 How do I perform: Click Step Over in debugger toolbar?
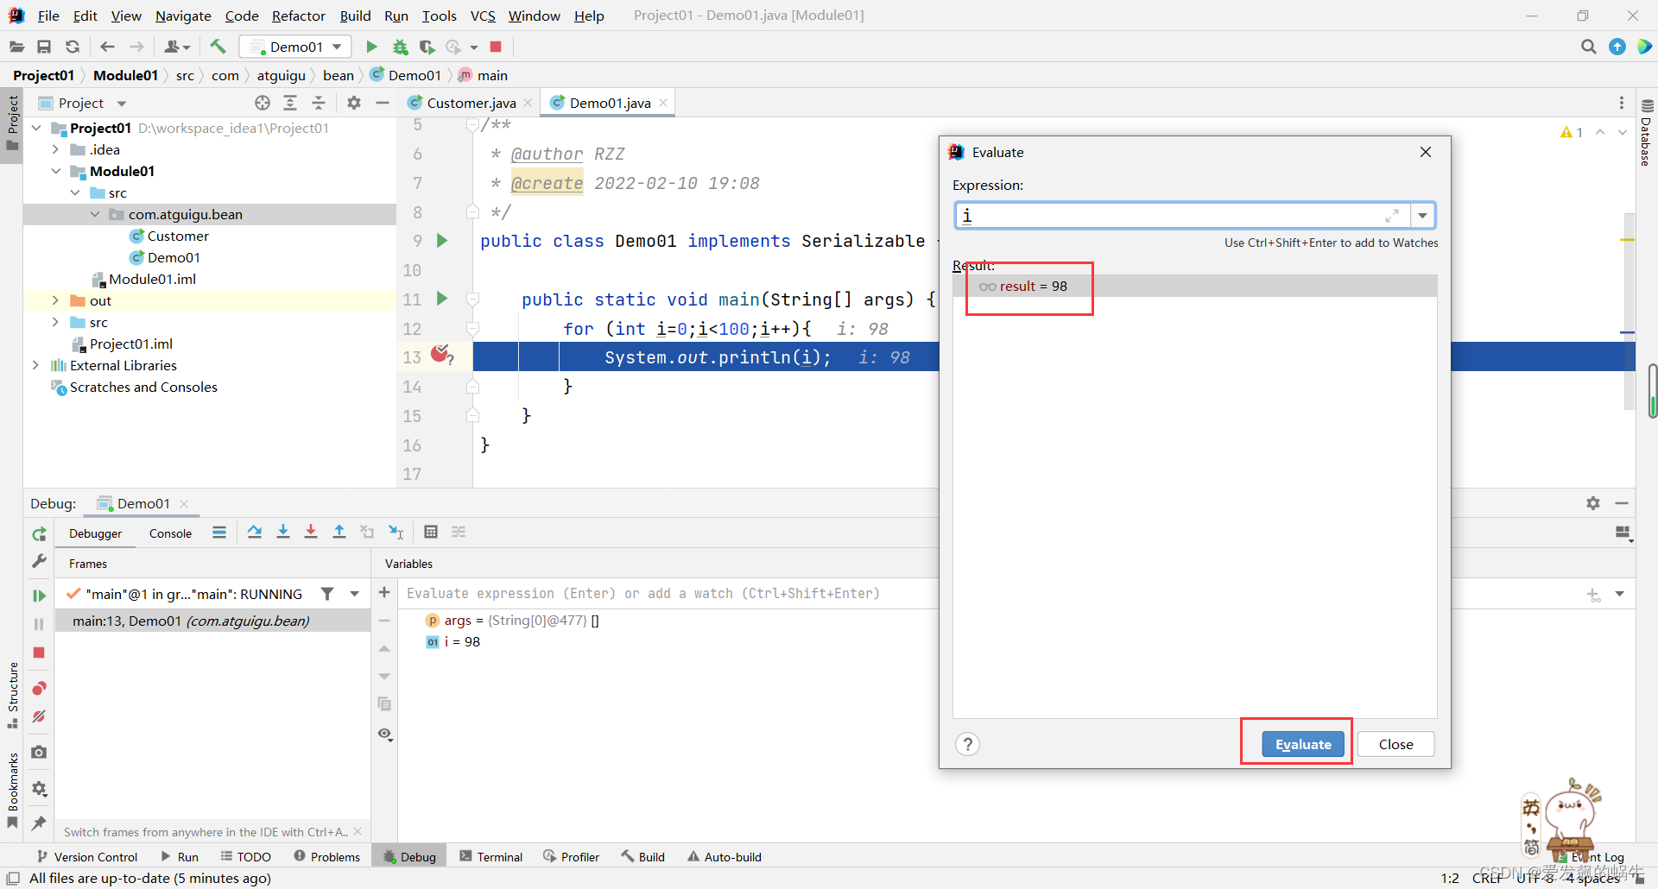click(x=255, y=532)
